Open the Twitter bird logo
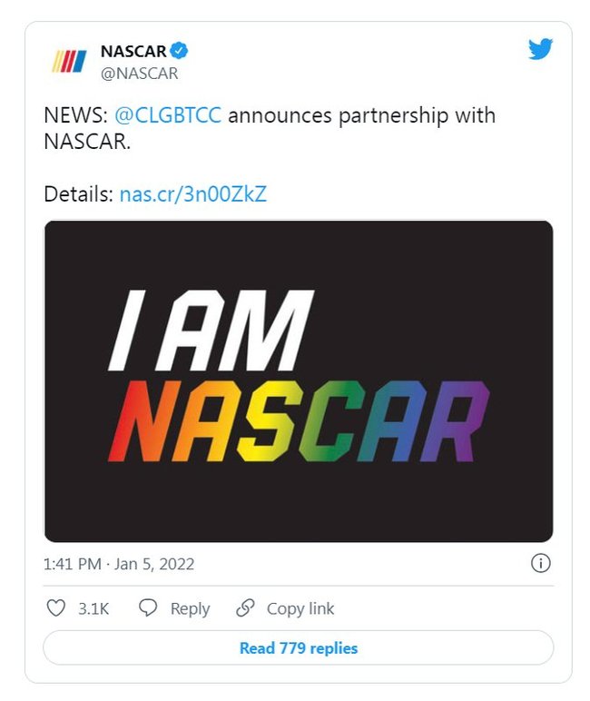The width and height of the screenshot is (590, 701). (540, 50)
